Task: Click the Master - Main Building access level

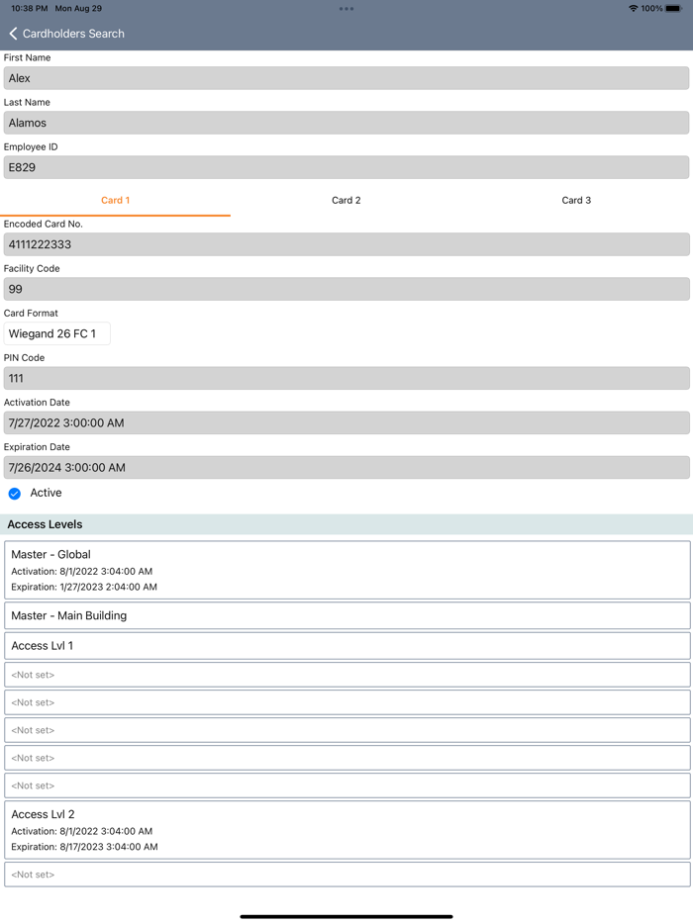Action: (346, 615)
